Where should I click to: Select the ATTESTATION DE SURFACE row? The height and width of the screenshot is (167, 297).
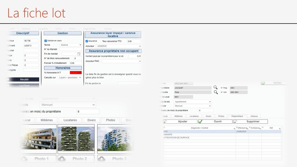click(222, 138)
